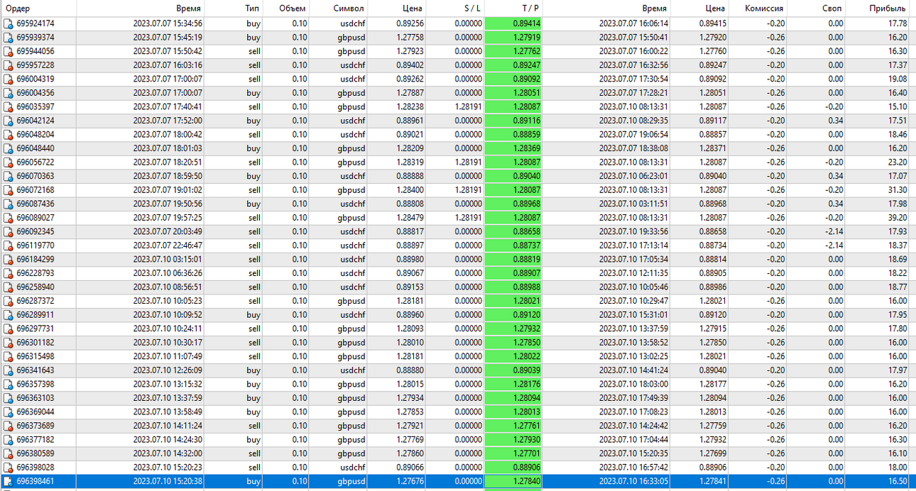Click order number 696315498
The height and width of the screenshot is (491, 916).
(36, 356)
